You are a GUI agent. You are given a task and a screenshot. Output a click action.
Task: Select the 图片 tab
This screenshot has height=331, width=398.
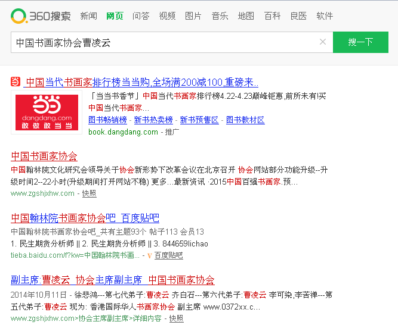[193, 16]
